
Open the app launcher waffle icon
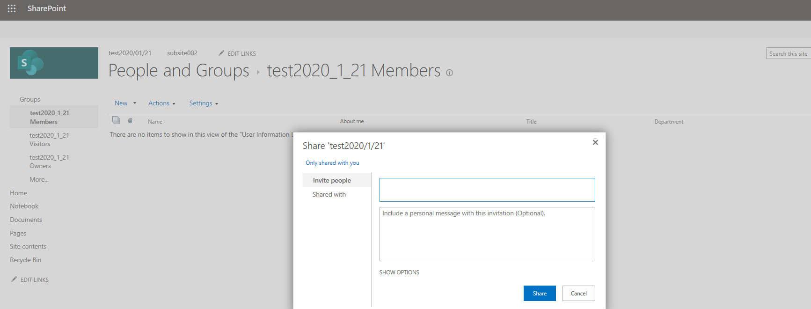12,8
